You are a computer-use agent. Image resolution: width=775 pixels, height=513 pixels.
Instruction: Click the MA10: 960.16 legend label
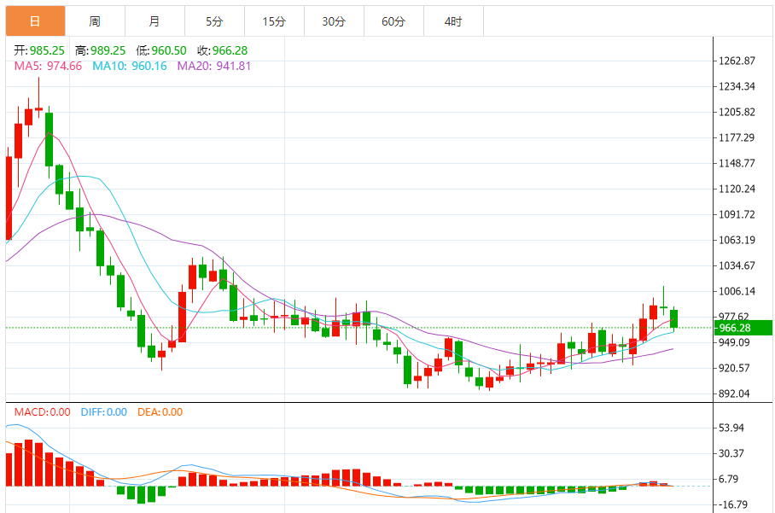coord(130,66)
